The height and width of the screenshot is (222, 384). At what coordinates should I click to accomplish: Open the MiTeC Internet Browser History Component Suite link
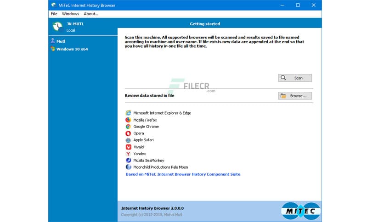point(183,174)
